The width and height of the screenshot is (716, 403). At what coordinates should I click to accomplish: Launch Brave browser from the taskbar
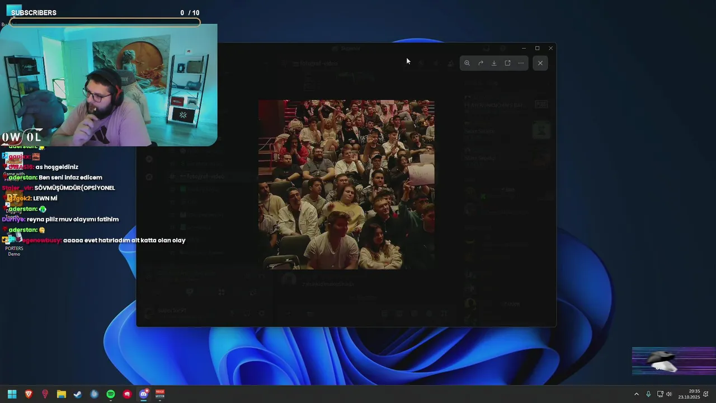pyautogui.click(x=29, y=394)
